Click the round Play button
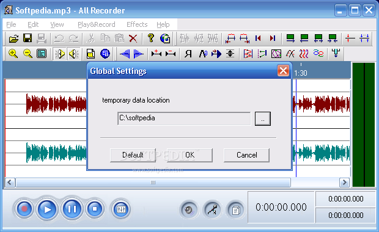 47,209
